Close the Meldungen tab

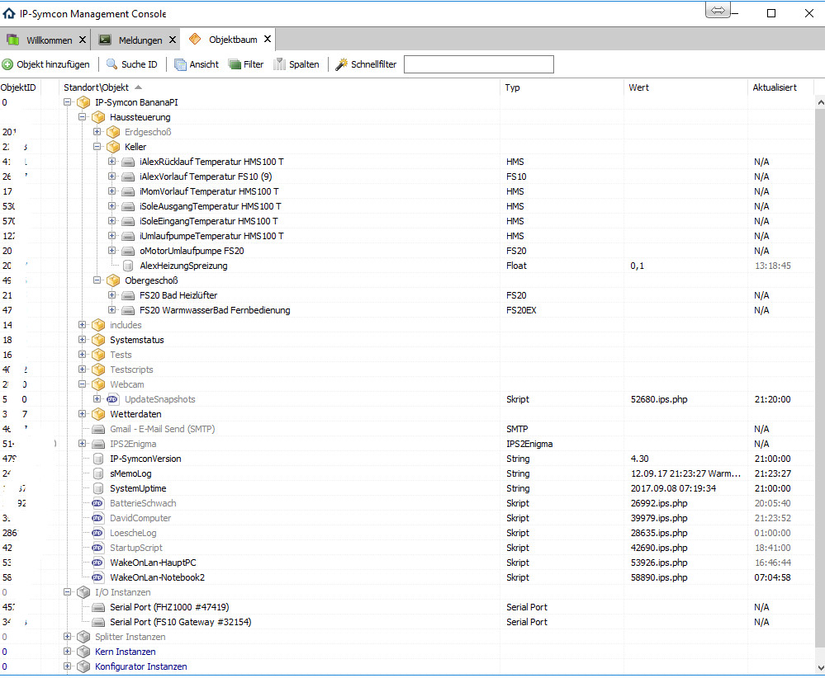(x=173, y=40)
